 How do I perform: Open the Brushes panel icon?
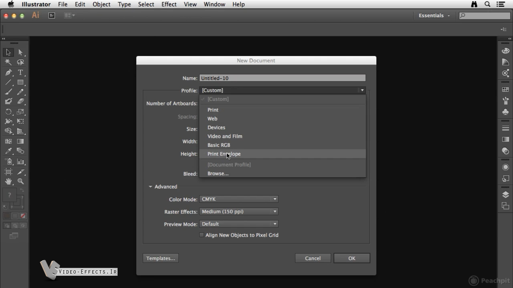pyautogui.click(x=506, y=101)
